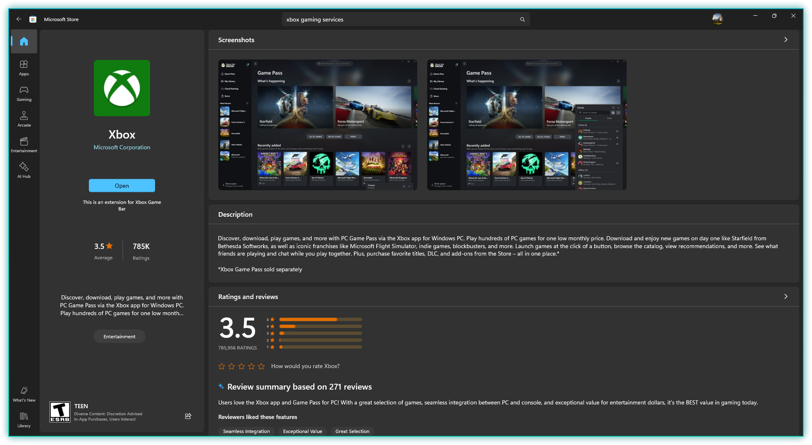Open Microsoft Corporation publisher link
Image resolution: width=812 pixels, height=445 pixels.
coord(122,147)
